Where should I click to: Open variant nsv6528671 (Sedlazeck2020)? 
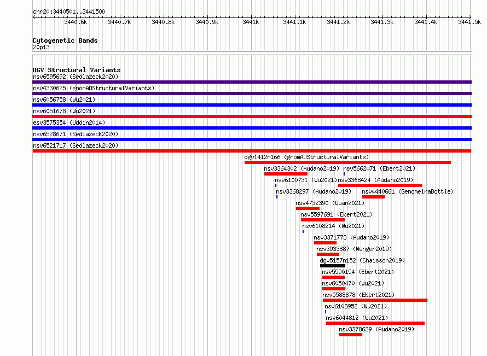(x=76, y=134)
